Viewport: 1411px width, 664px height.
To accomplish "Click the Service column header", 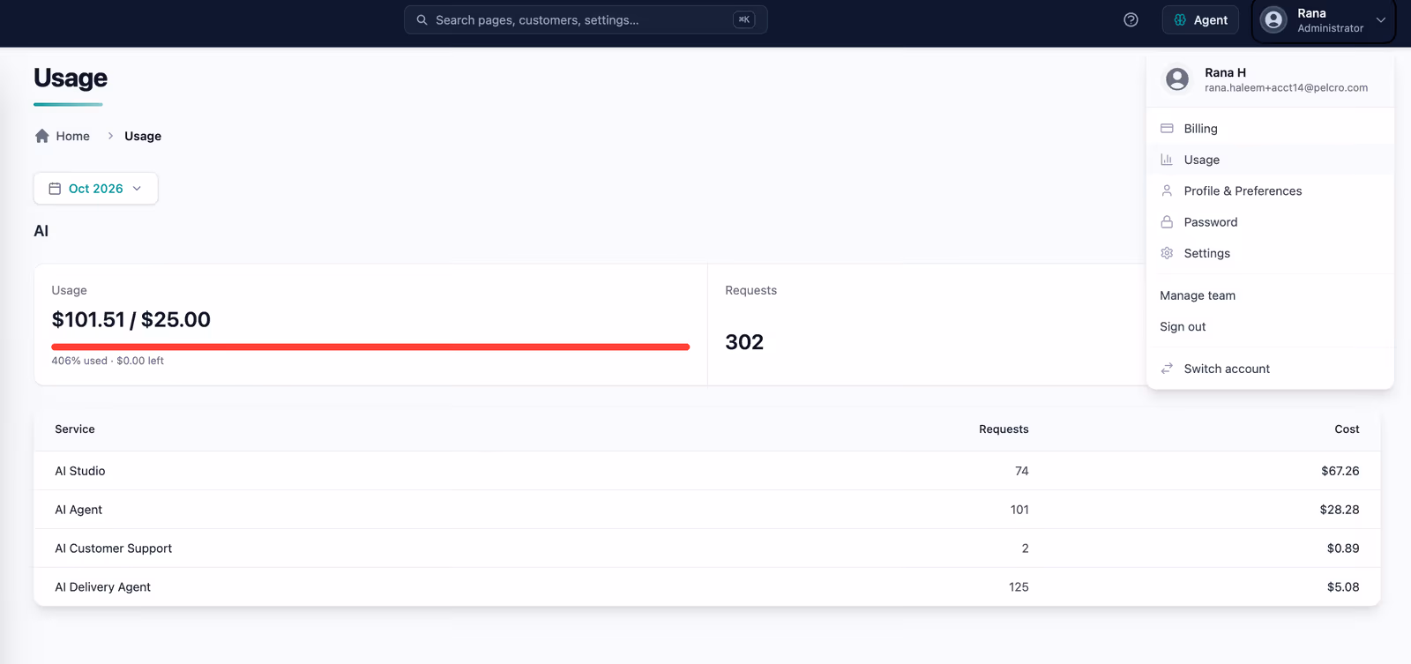I will pos(75,429).
